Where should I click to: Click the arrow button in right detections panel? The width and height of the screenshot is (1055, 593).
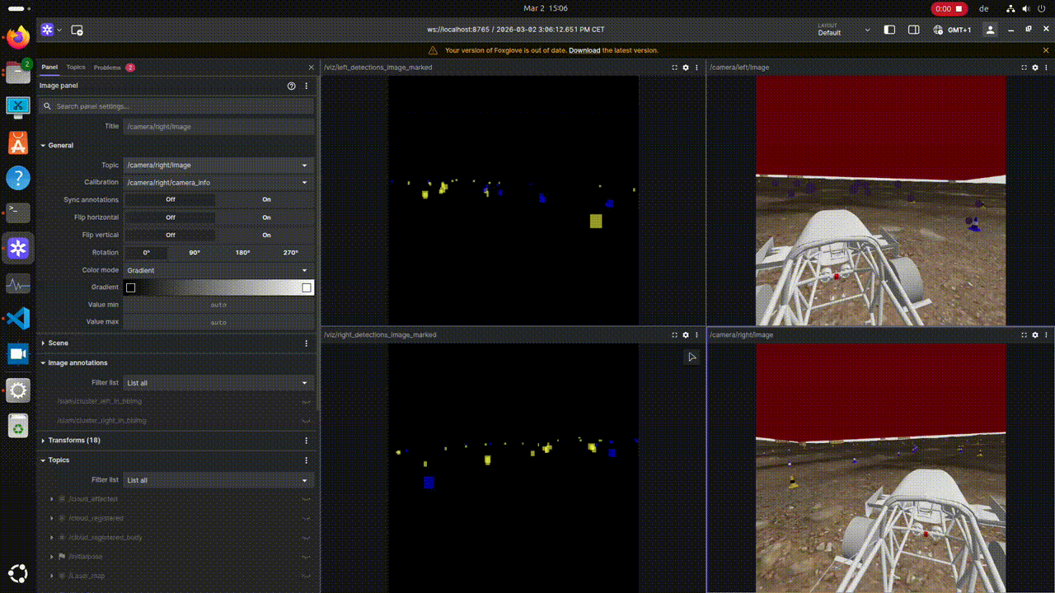pyautogui.click(x=692, y=357)
